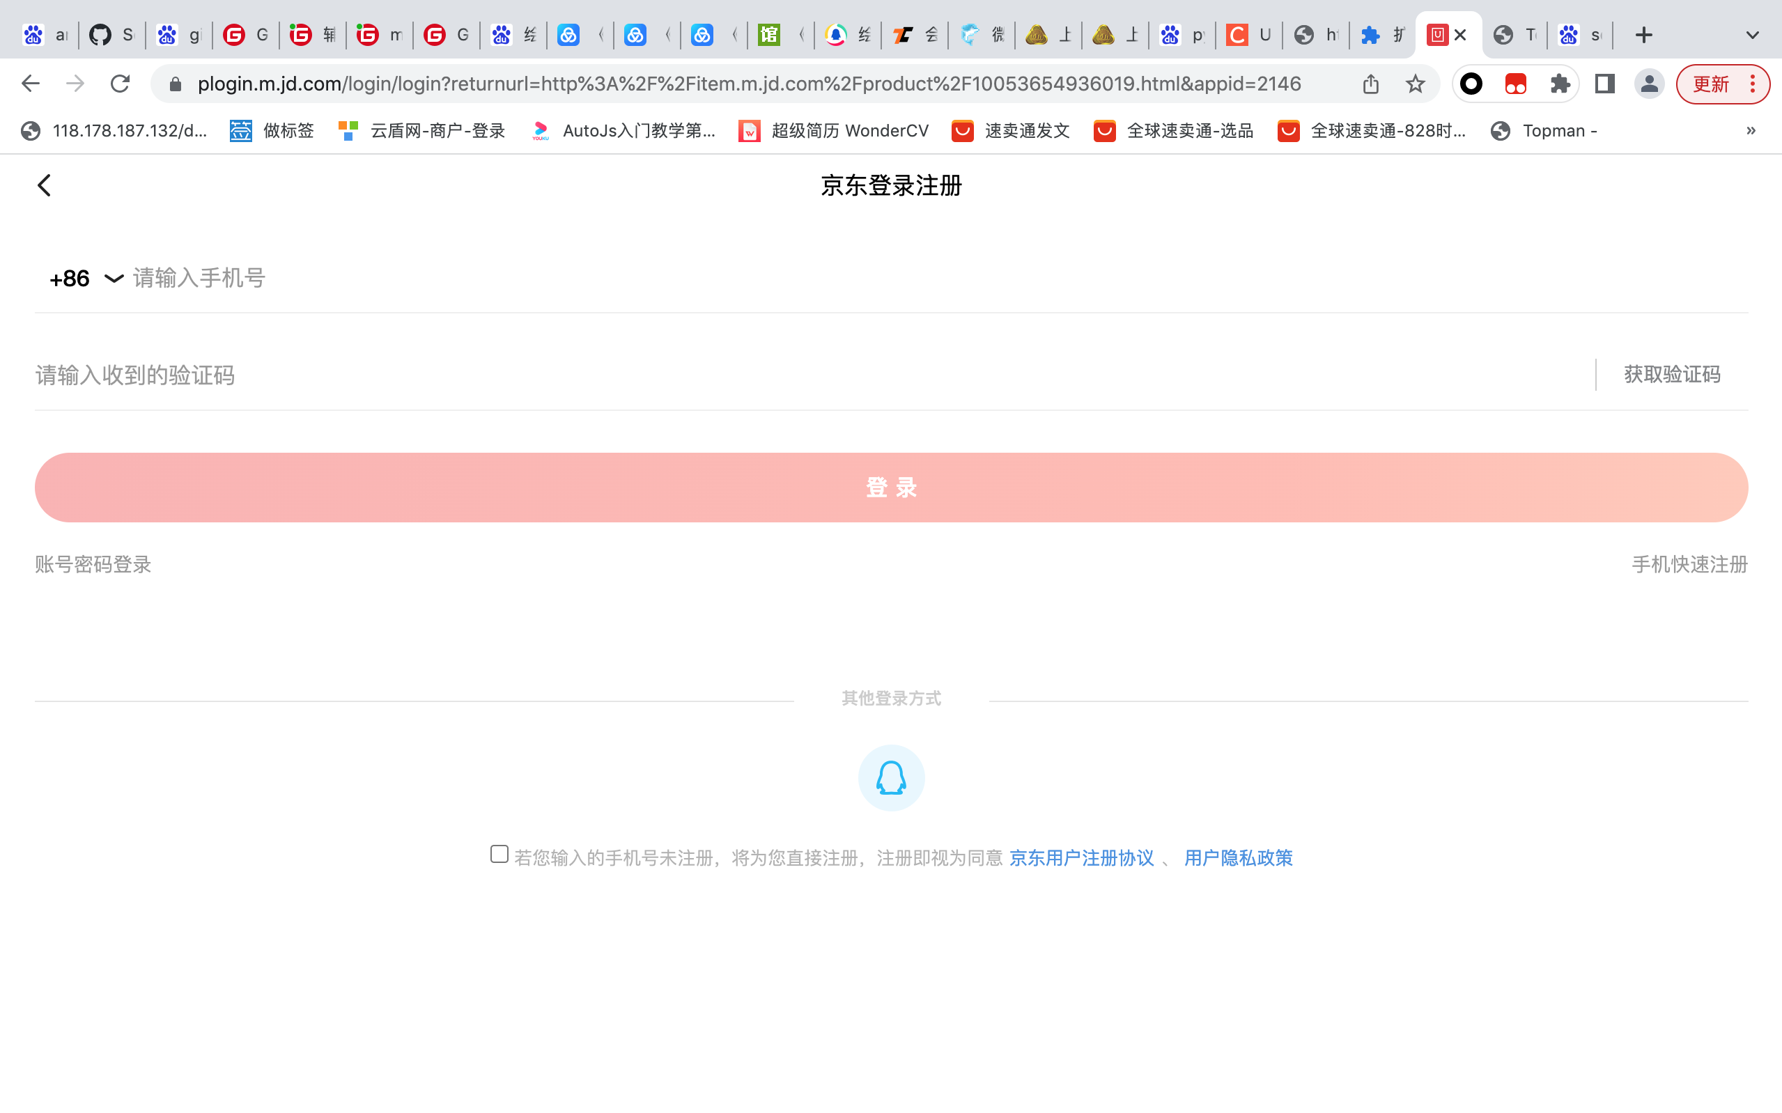The image size is (1782, 1113).
Task: Toggle the browser side panel icon
Action: pos(1604,84)
